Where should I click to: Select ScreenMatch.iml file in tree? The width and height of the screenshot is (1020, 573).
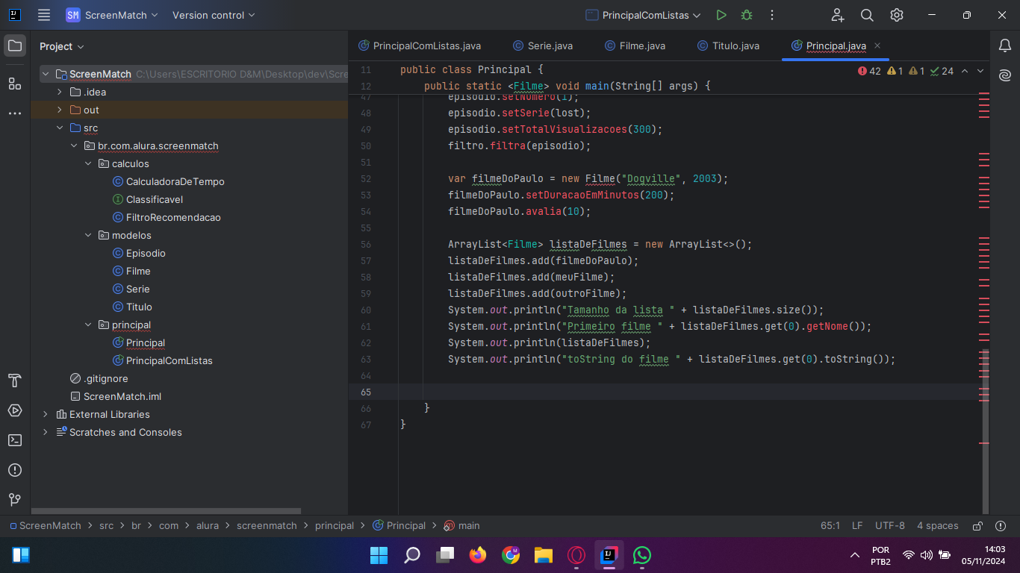pyautogui.click(x=115, y=397)
